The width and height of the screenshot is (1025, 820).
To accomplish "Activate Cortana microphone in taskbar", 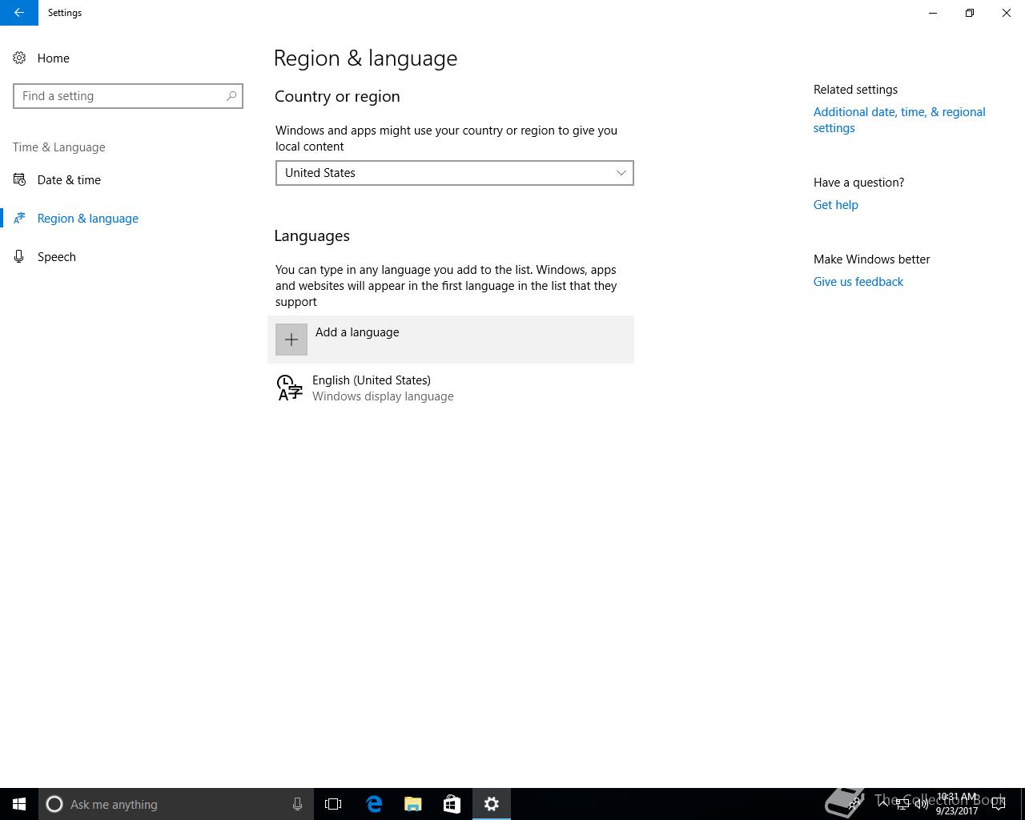I will [297, 804].
